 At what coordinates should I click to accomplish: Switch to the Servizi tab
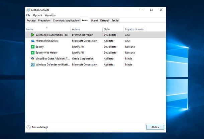click(x=115, y=20)
